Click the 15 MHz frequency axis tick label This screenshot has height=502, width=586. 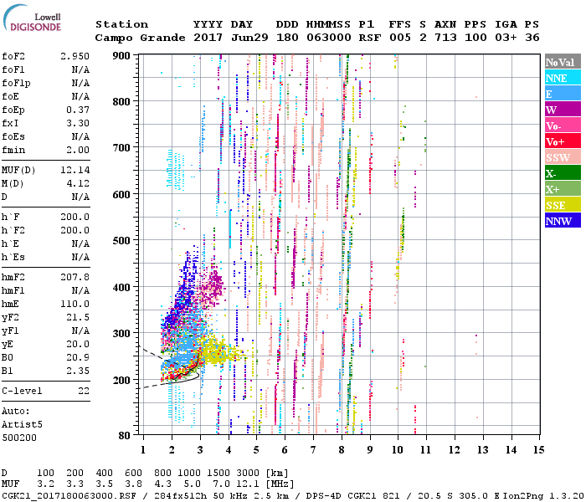pyautogui.click(x=539, y=450)
